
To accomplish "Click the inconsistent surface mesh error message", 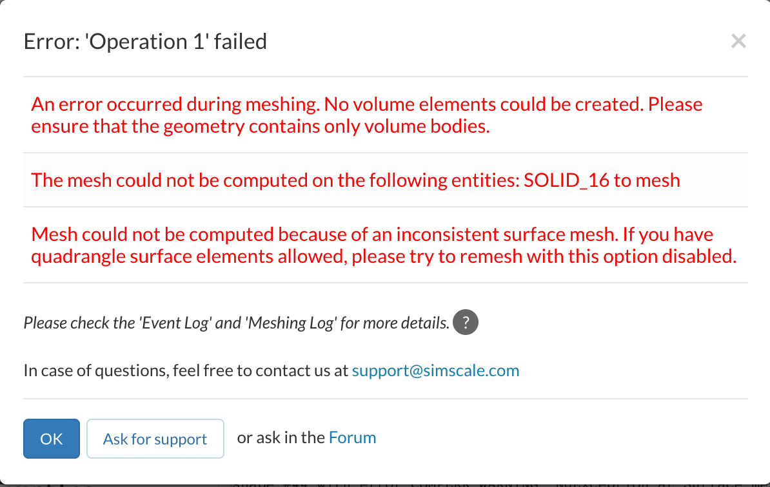I will [x=383, y=245].
